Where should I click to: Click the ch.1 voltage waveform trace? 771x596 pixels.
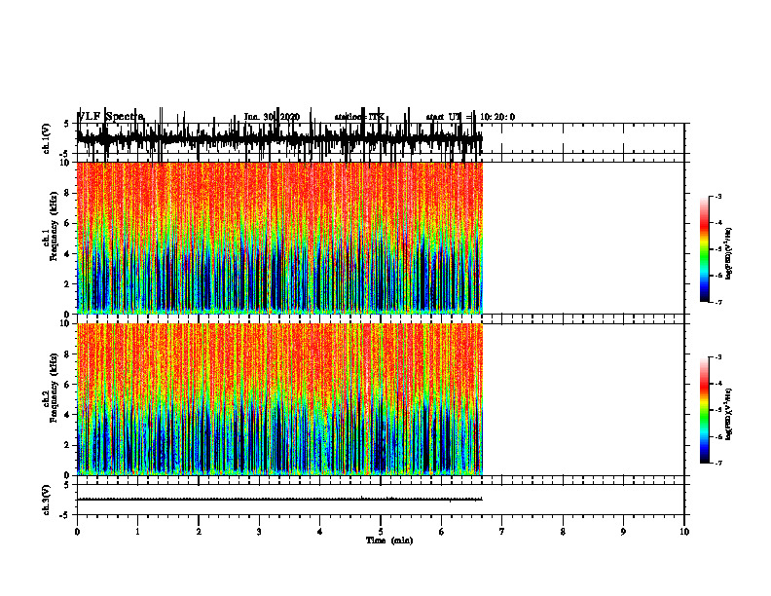tap(279, 139)
